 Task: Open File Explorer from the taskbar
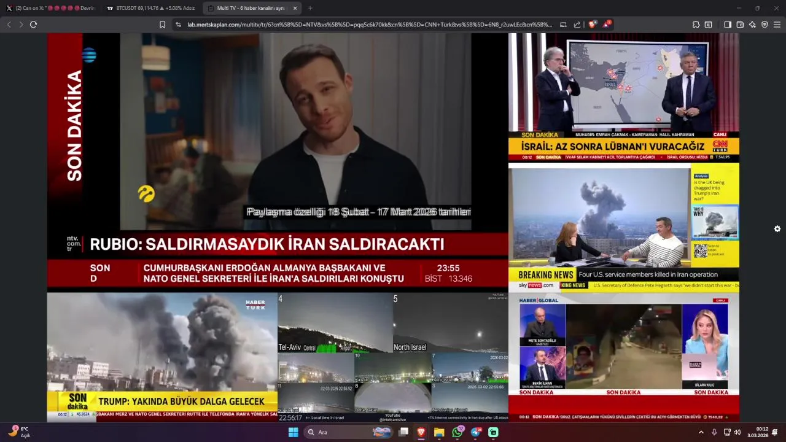[x=439, y=432]
